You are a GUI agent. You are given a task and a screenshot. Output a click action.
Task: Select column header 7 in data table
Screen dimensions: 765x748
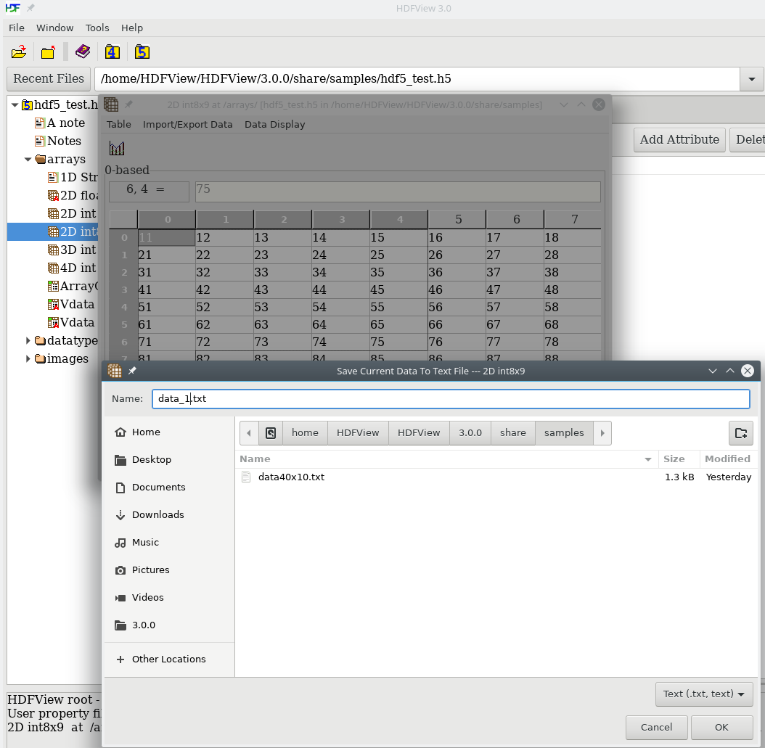pyautogui.click(x=573, y=219)
